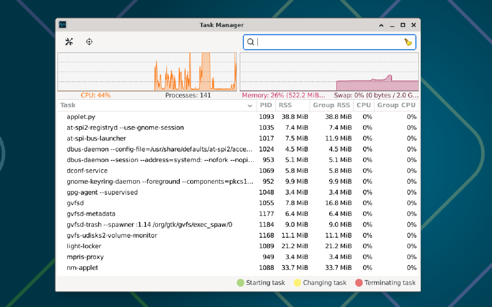Image resolution: width=492 pixels, height=307 pixels.
Task: Roll up the window with the up-arrow button
Action: click(x=381, y=25)
